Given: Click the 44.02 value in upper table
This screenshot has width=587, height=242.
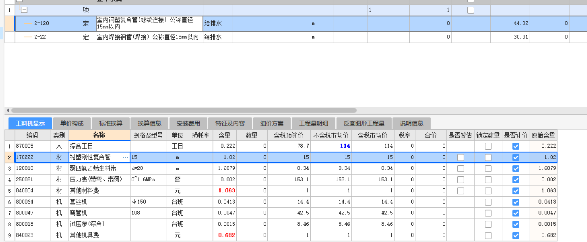Looking at the screenshot, I should click(521, 23).
